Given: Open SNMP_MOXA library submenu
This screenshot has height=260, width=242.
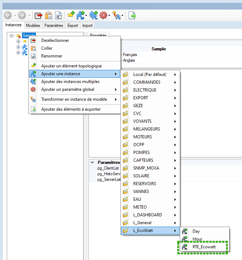Looking at the screenshot, I should (150, 168).
